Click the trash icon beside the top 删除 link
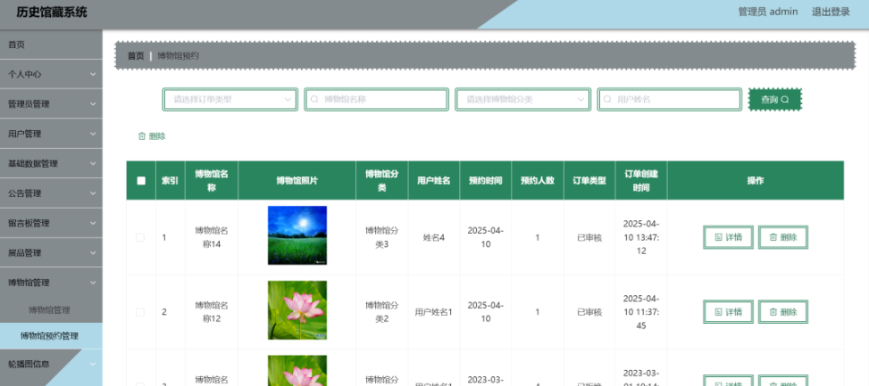Image resolution: width=869 pixels, height=386 pixels. coord(142,136)
